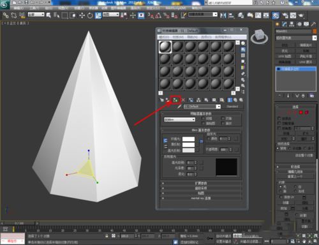Image resolution: width=319 pixels, height=245 pixels.
Task: Click the Bind to Space Warp icon
Action: click(x=22, y=15)
